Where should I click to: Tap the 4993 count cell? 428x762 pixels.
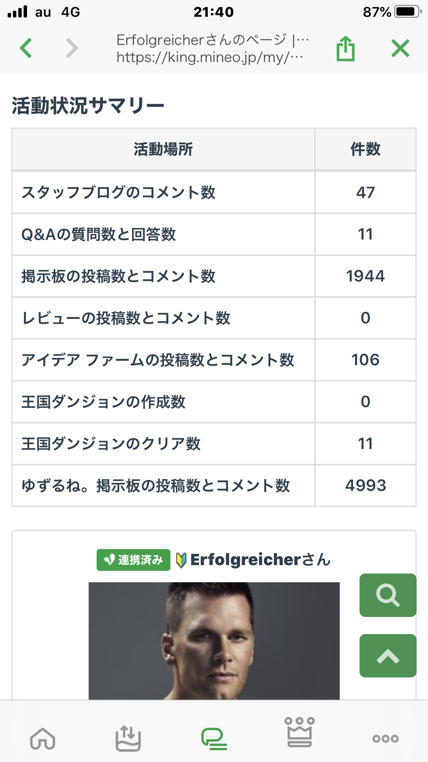365,486
